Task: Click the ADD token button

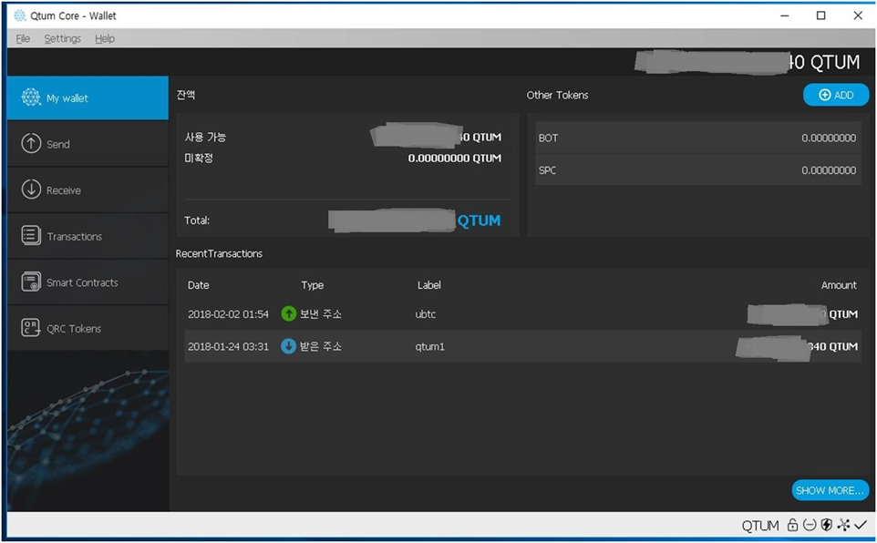Action: click(836, 95)
